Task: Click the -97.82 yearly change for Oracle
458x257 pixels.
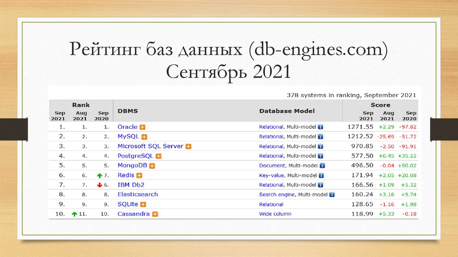Action: pyautogui.click(x=408, y=127)
